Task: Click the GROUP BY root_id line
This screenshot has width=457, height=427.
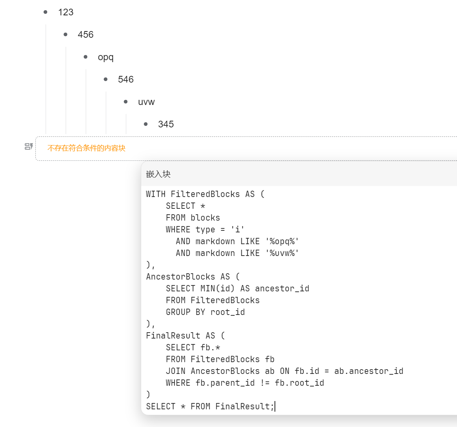Action: coord(205,312)
